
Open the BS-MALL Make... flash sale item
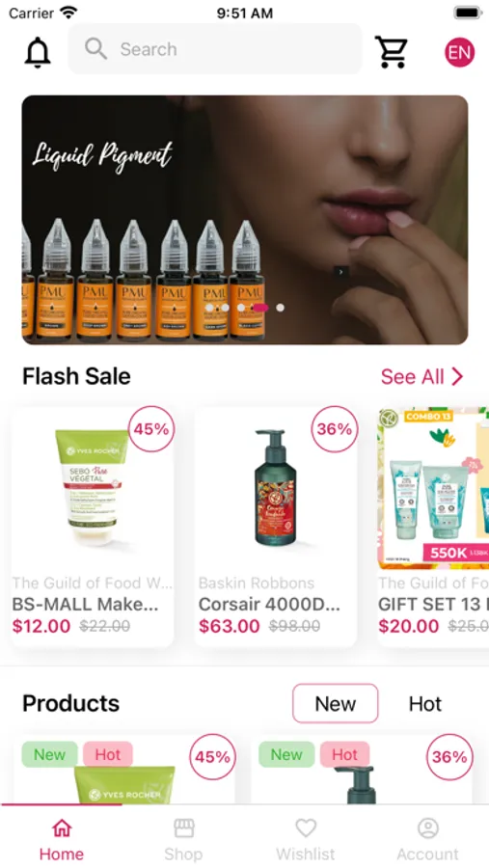click(x=92, y=527)
